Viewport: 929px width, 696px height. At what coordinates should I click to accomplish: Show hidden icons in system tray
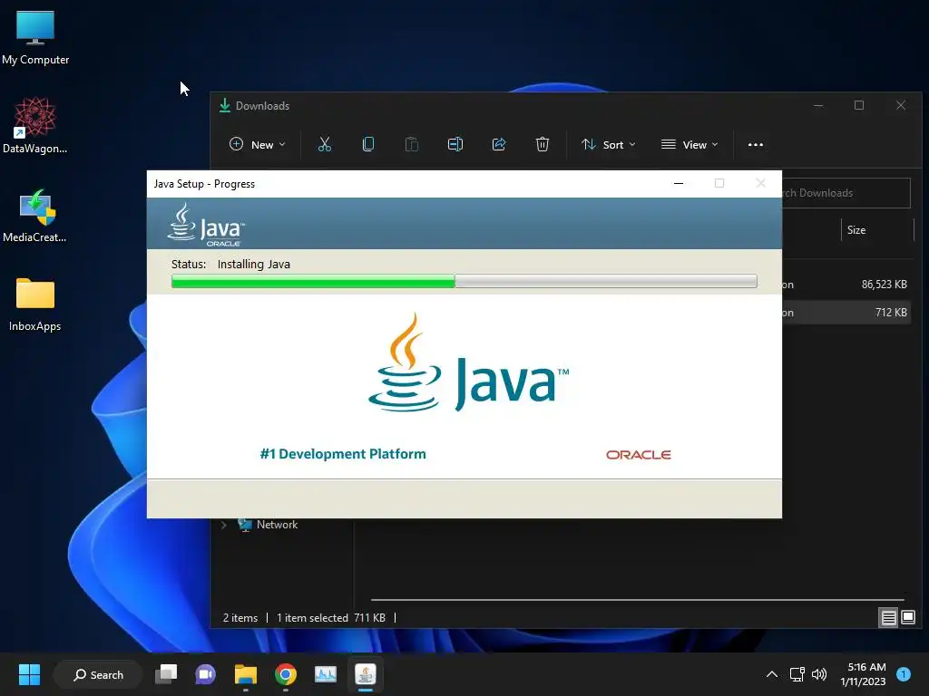[771, 674]
